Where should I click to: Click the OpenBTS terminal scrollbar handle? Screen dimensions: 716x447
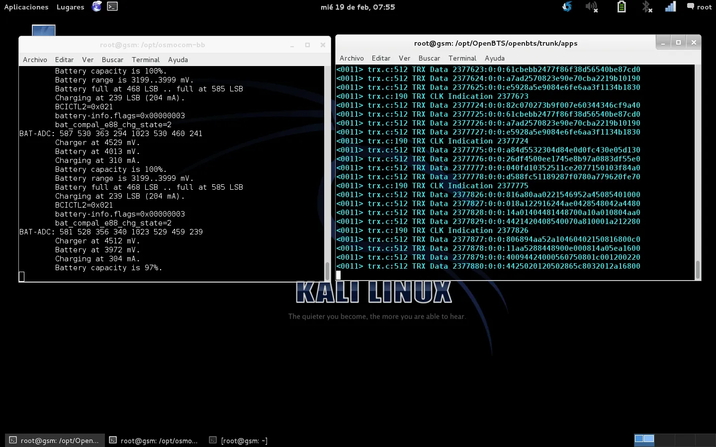[x=698, y=270]
